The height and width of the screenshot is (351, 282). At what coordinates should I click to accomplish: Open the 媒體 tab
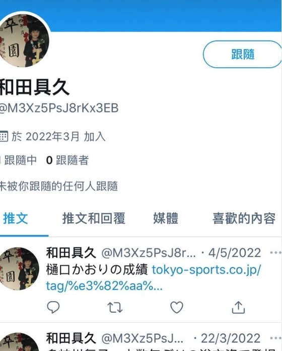[166, 219]
